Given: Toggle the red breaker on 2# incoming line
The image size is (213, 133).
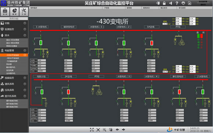Looking at the screenshot, I should point(68,92).
